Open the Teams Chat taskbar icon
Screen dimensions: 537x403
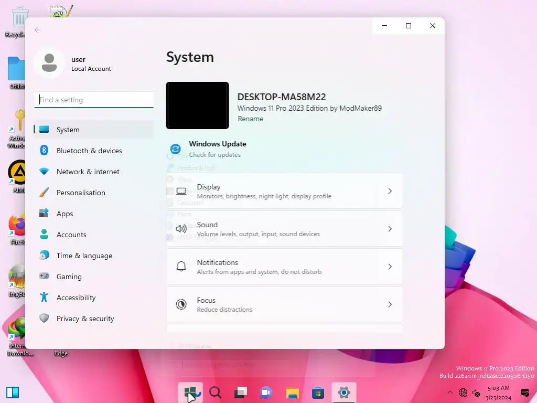pos(266,392)
